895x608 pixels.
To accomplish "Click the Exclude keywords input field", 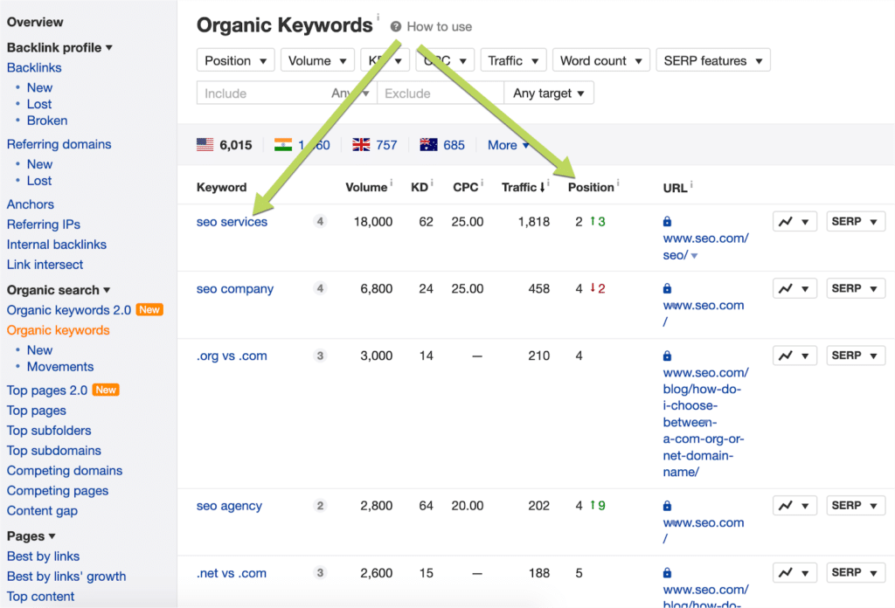I will click(441, 93).
